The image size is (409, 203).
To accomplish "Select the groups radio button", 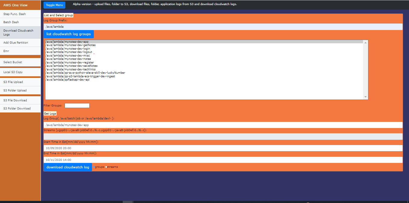I will (x=94, y=167).
